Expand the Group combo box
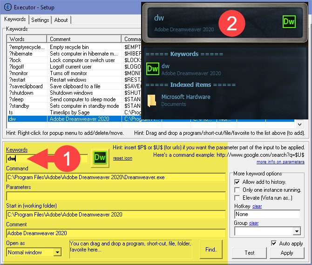 pyautogui.click(x=297, y=231)
